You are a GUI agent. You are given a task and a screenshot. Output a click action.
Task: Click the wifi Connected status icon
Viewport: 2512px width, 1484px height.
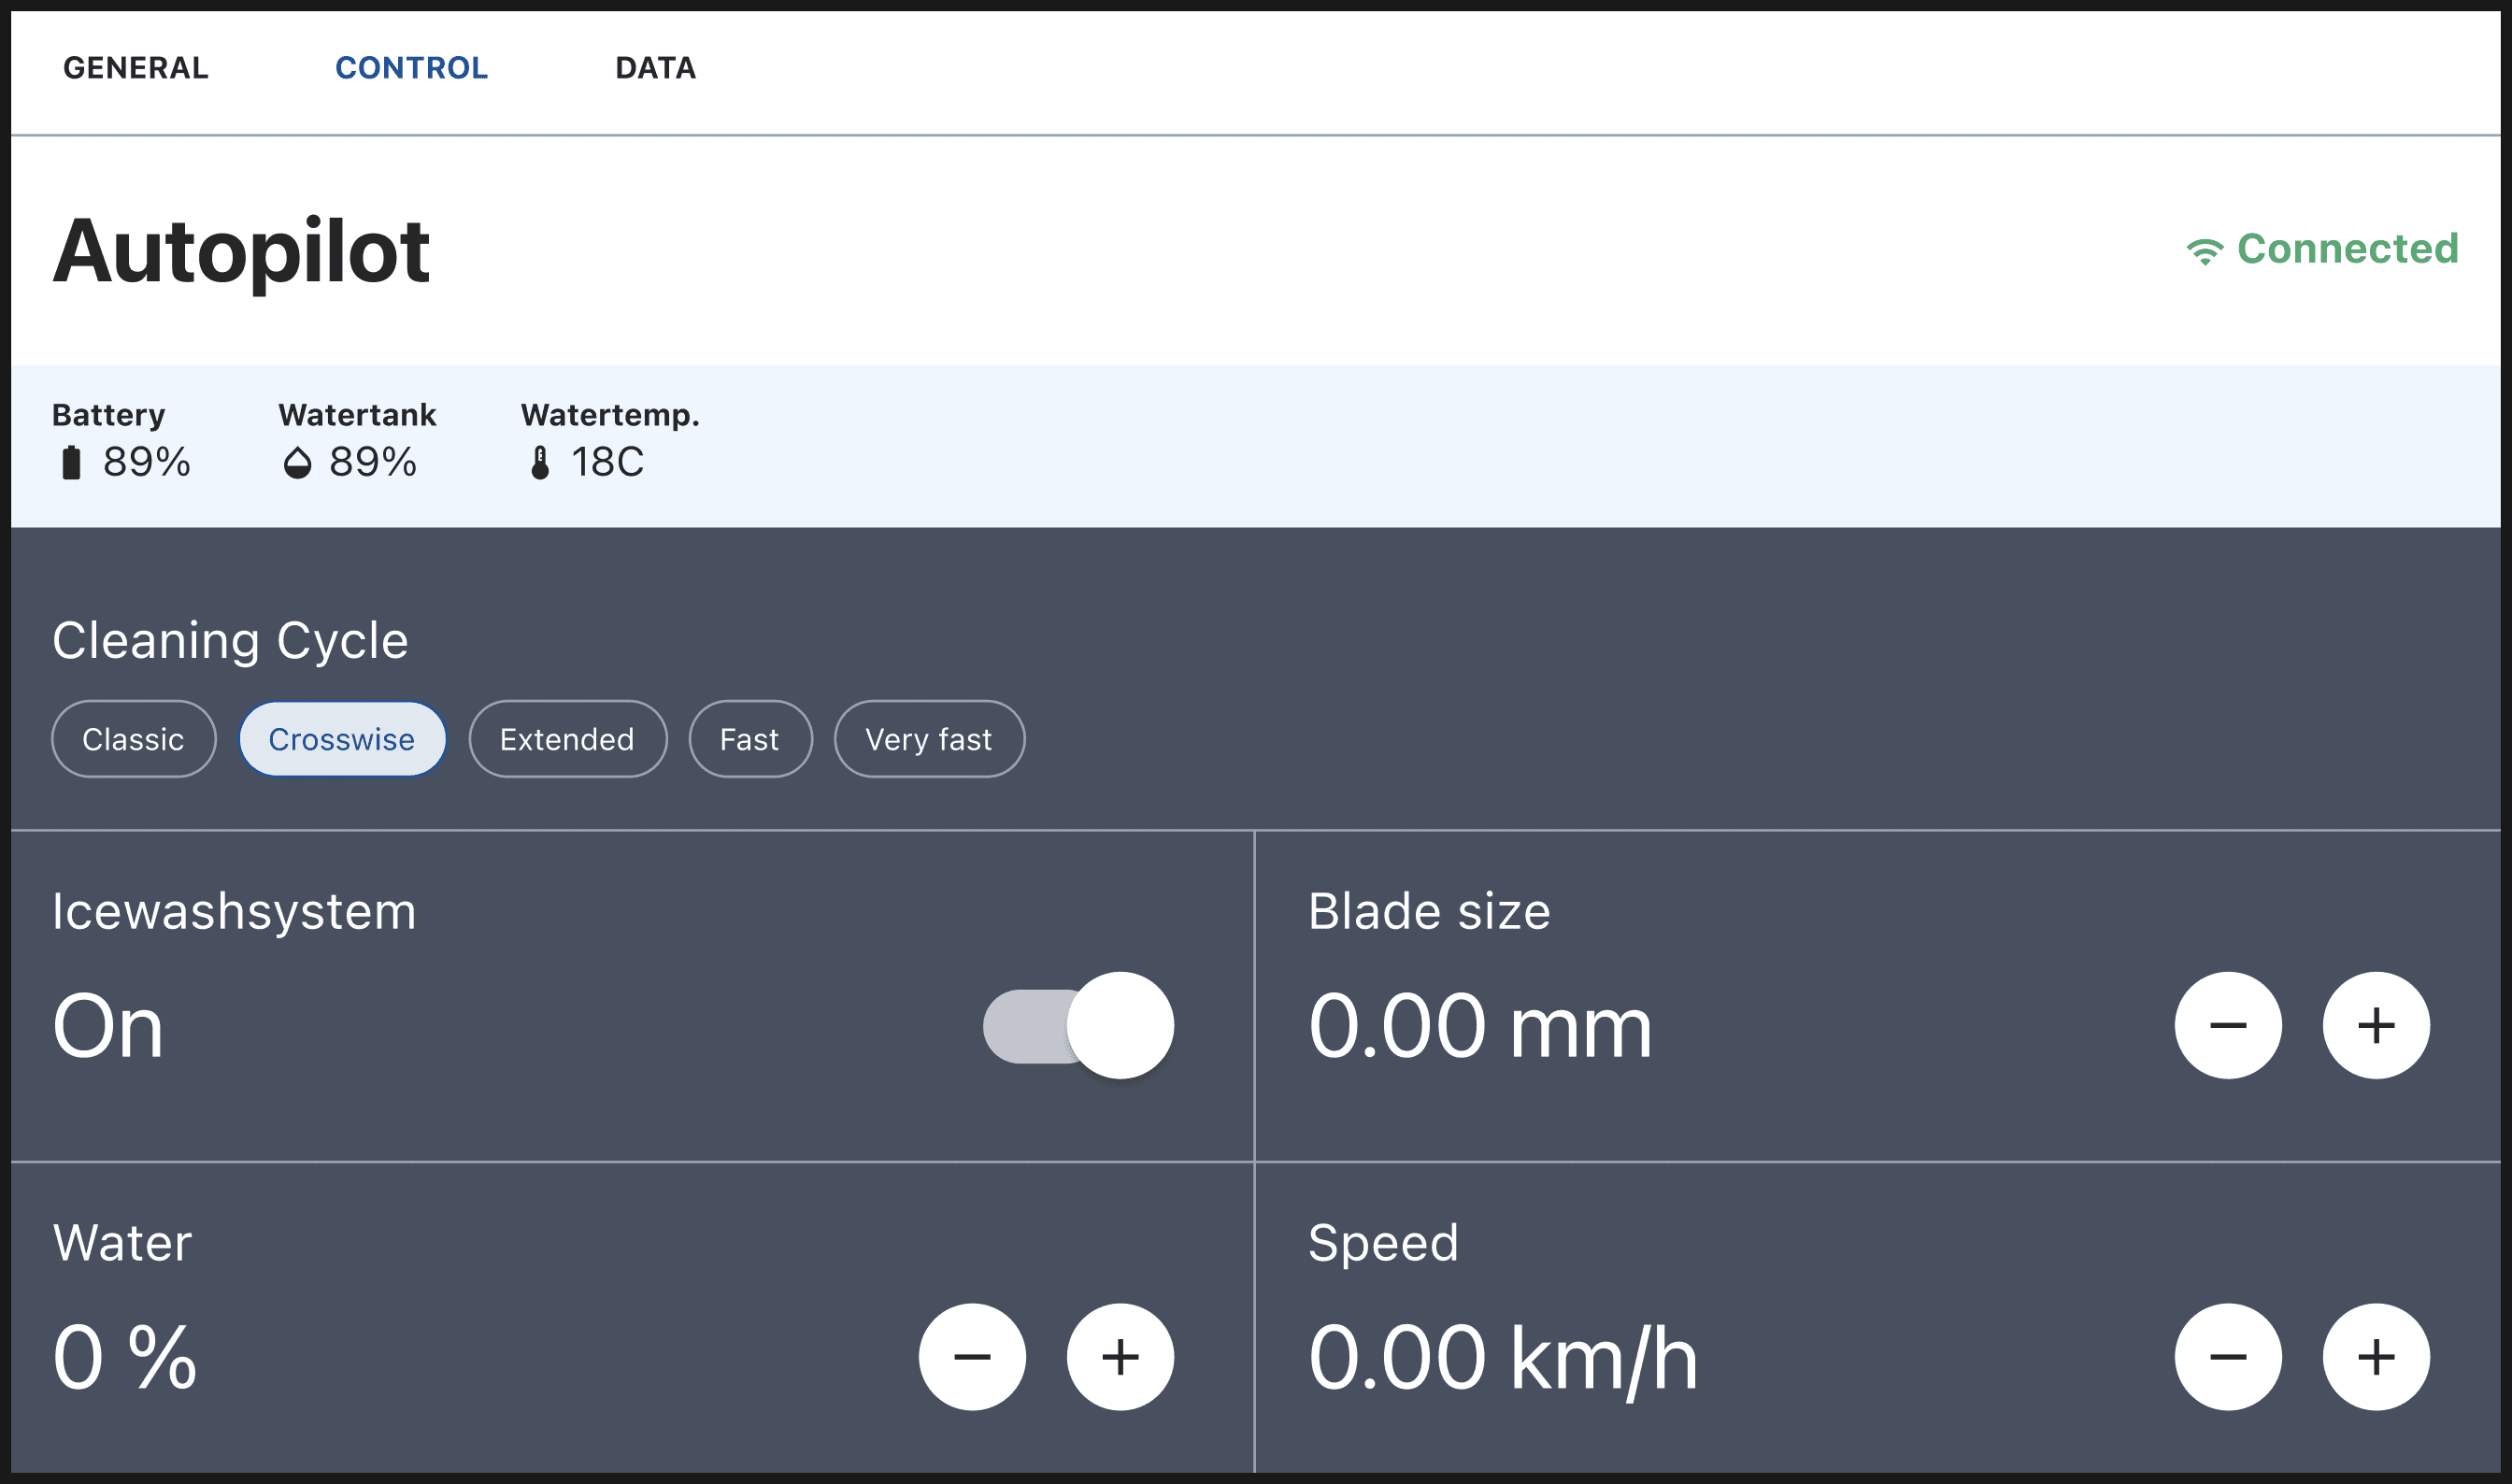point(2204,250)
